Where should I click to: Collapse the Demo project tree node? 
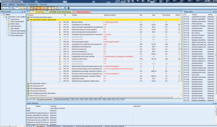(x=2, y=14)
